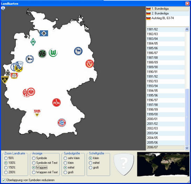191x184 pixels.
Task: Select the Energie Cottbus crest
Action: pos(90,64)
